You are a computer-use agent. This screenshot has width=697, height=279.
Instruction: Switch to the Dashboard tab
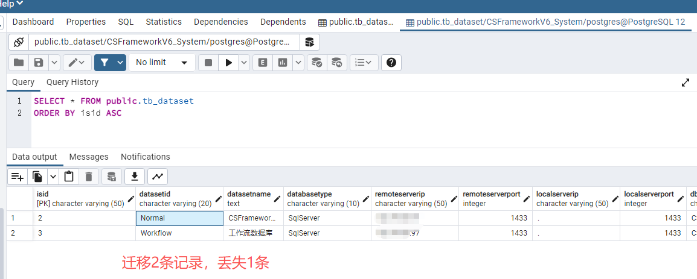(33, 22)
